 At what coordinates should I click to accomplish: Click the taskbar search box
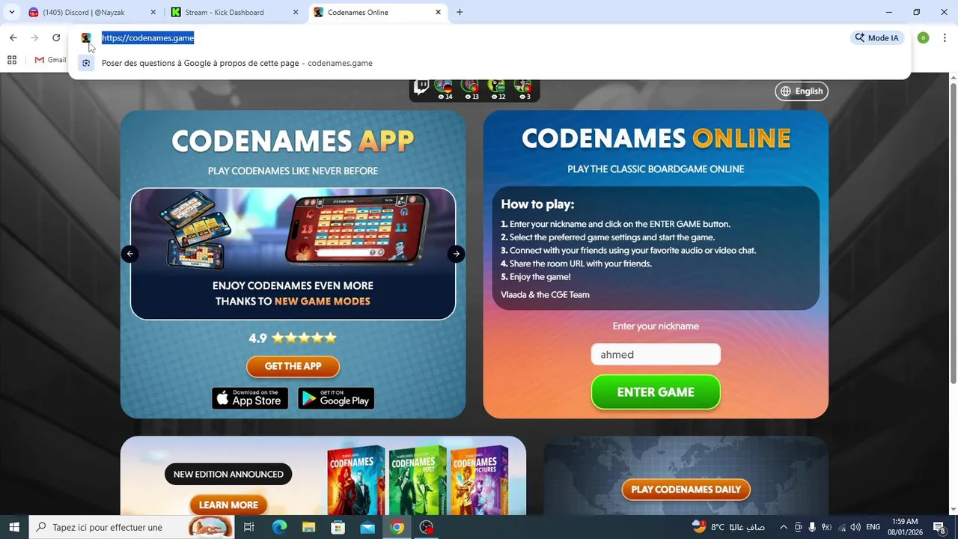pos(132,527)
